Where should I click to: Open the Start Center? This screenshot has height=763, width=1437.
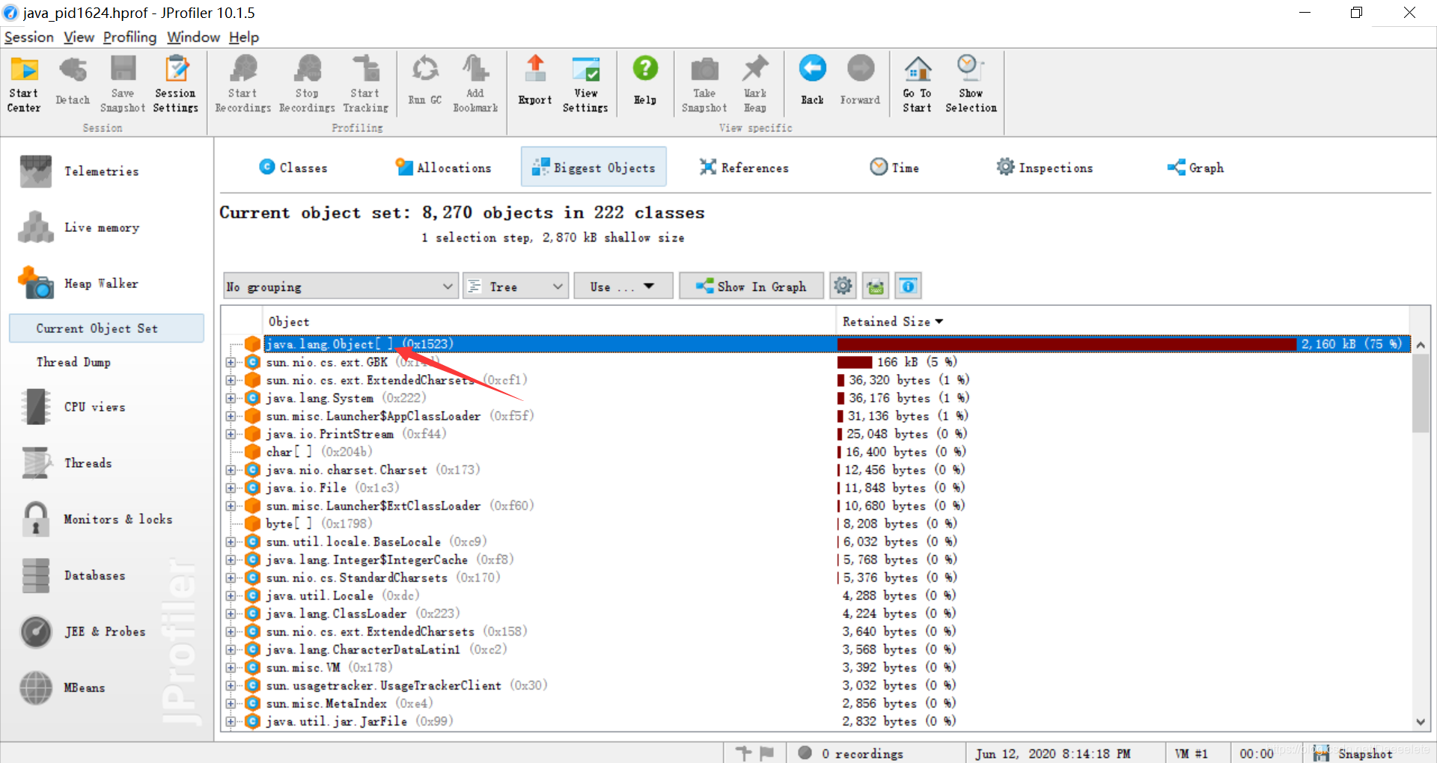coord(24,84)
